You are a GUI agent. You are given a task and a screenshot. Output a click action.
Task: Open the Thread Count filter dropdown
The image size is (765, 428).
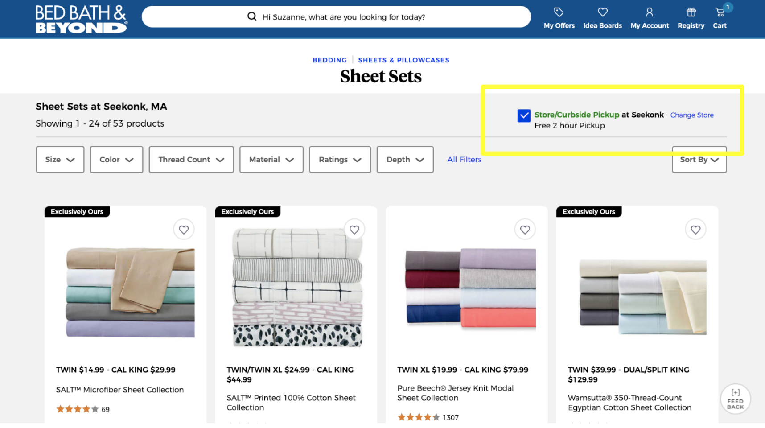point(191,160)
